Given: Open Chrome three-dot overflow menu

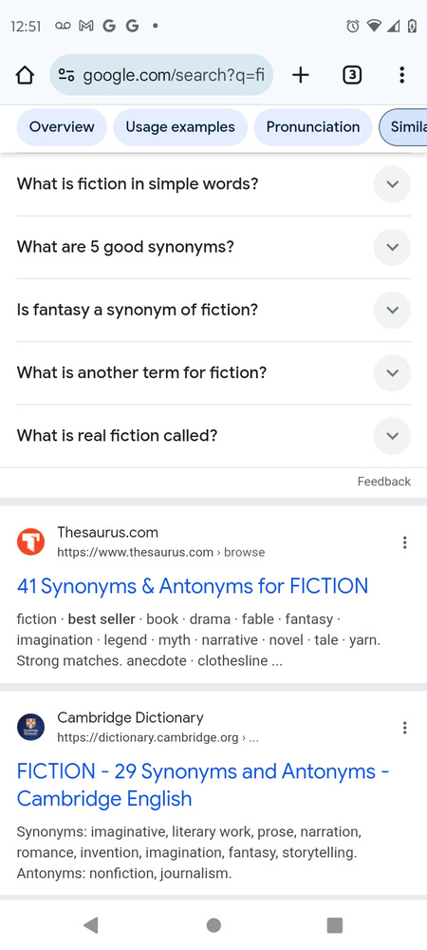Looking at the screenshot, I should pyautogui.click(x=401, y=75).
